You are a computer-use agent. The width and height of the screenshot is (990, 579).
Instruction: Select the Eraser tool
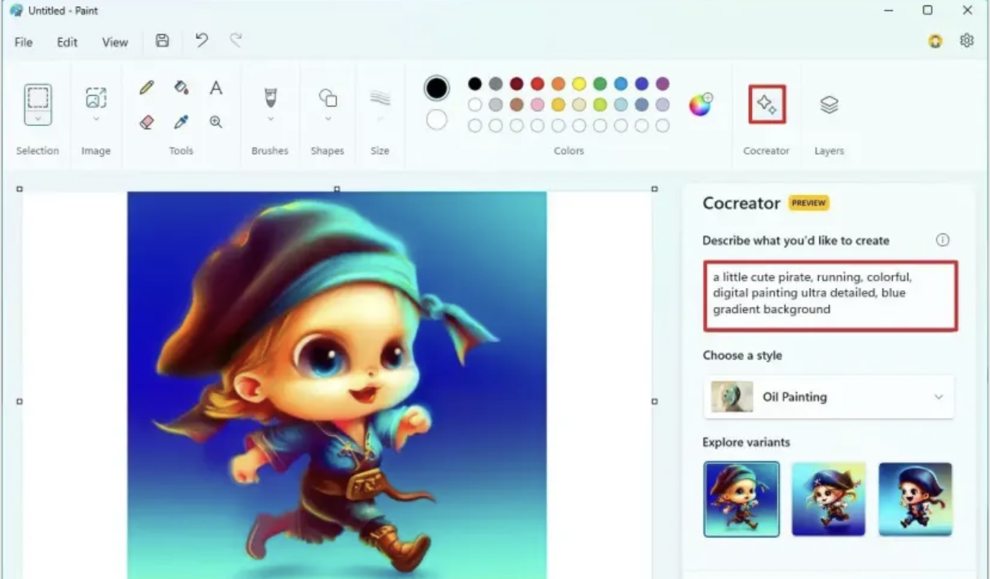146,122
